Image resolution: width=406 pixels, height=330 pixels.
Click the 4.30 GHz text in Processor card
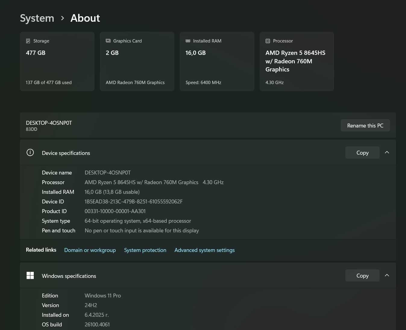275,83
